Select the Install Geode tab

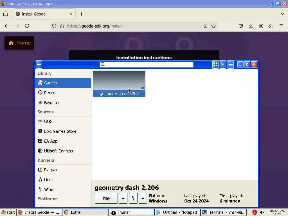(44, 14)
